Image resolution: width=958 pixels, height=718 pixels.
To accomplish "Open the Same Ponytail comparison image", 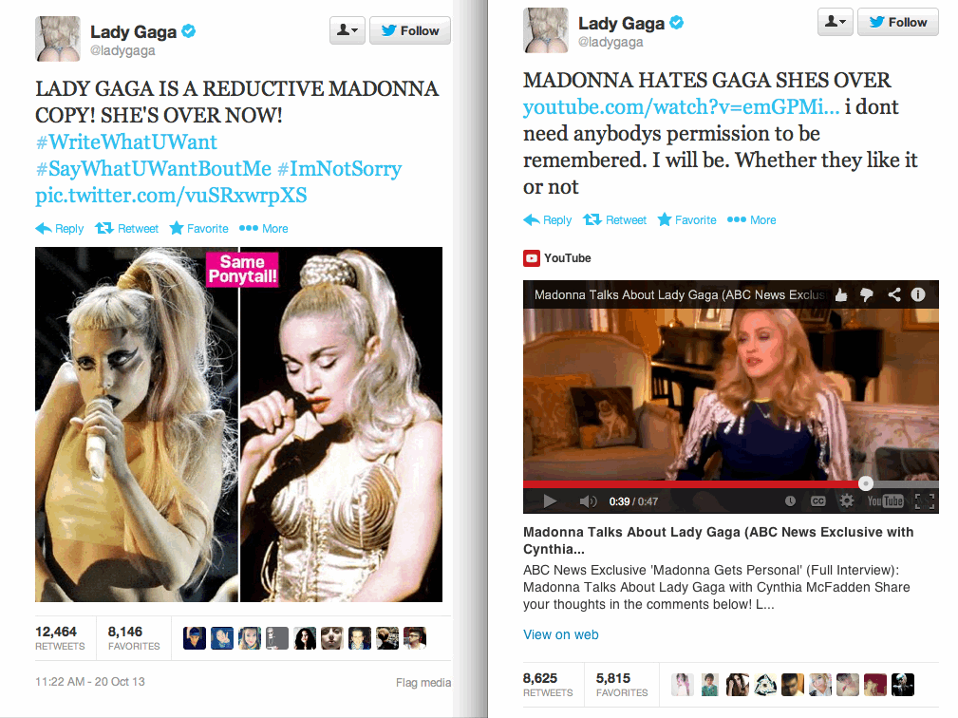I will pos(239,425).
